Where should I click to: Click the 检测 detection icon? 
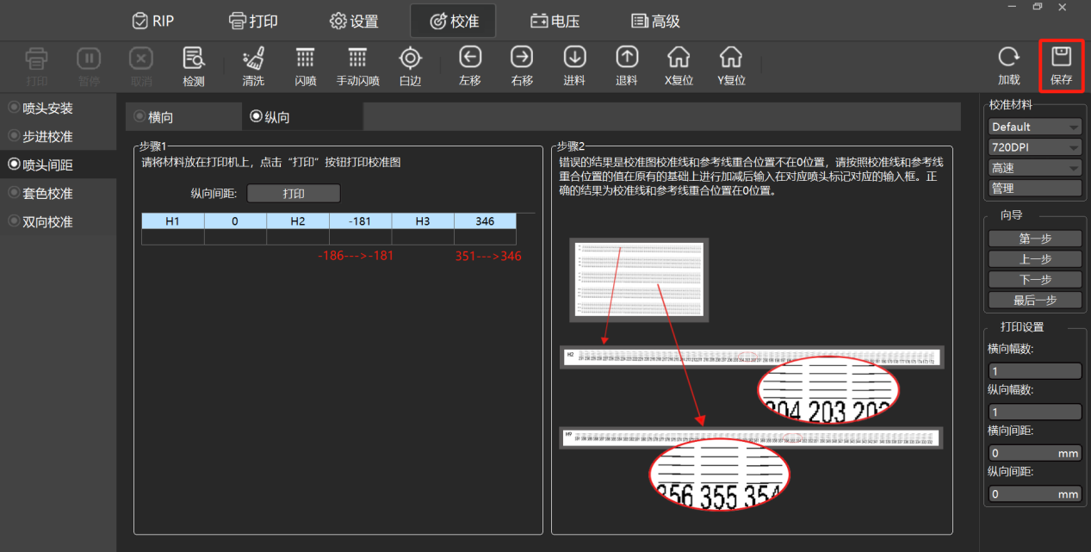pos(194,59)
